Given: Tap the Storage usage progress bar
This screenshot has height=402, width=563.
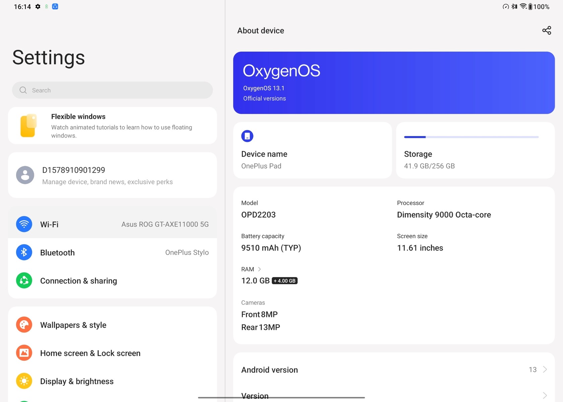Looking at the screenshot, I should [471, 137].
